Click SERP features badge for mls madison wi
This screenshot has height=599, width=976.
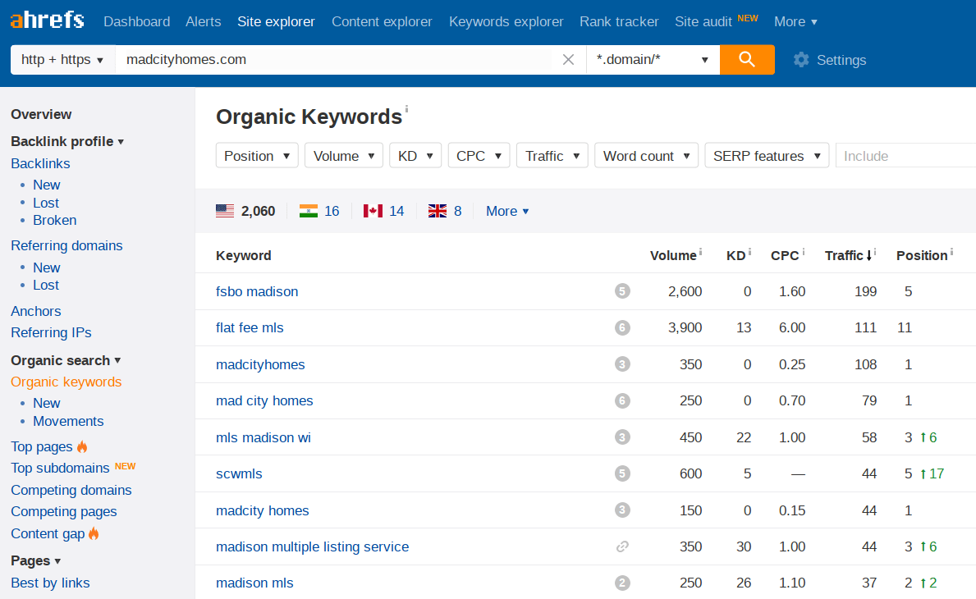622,437
